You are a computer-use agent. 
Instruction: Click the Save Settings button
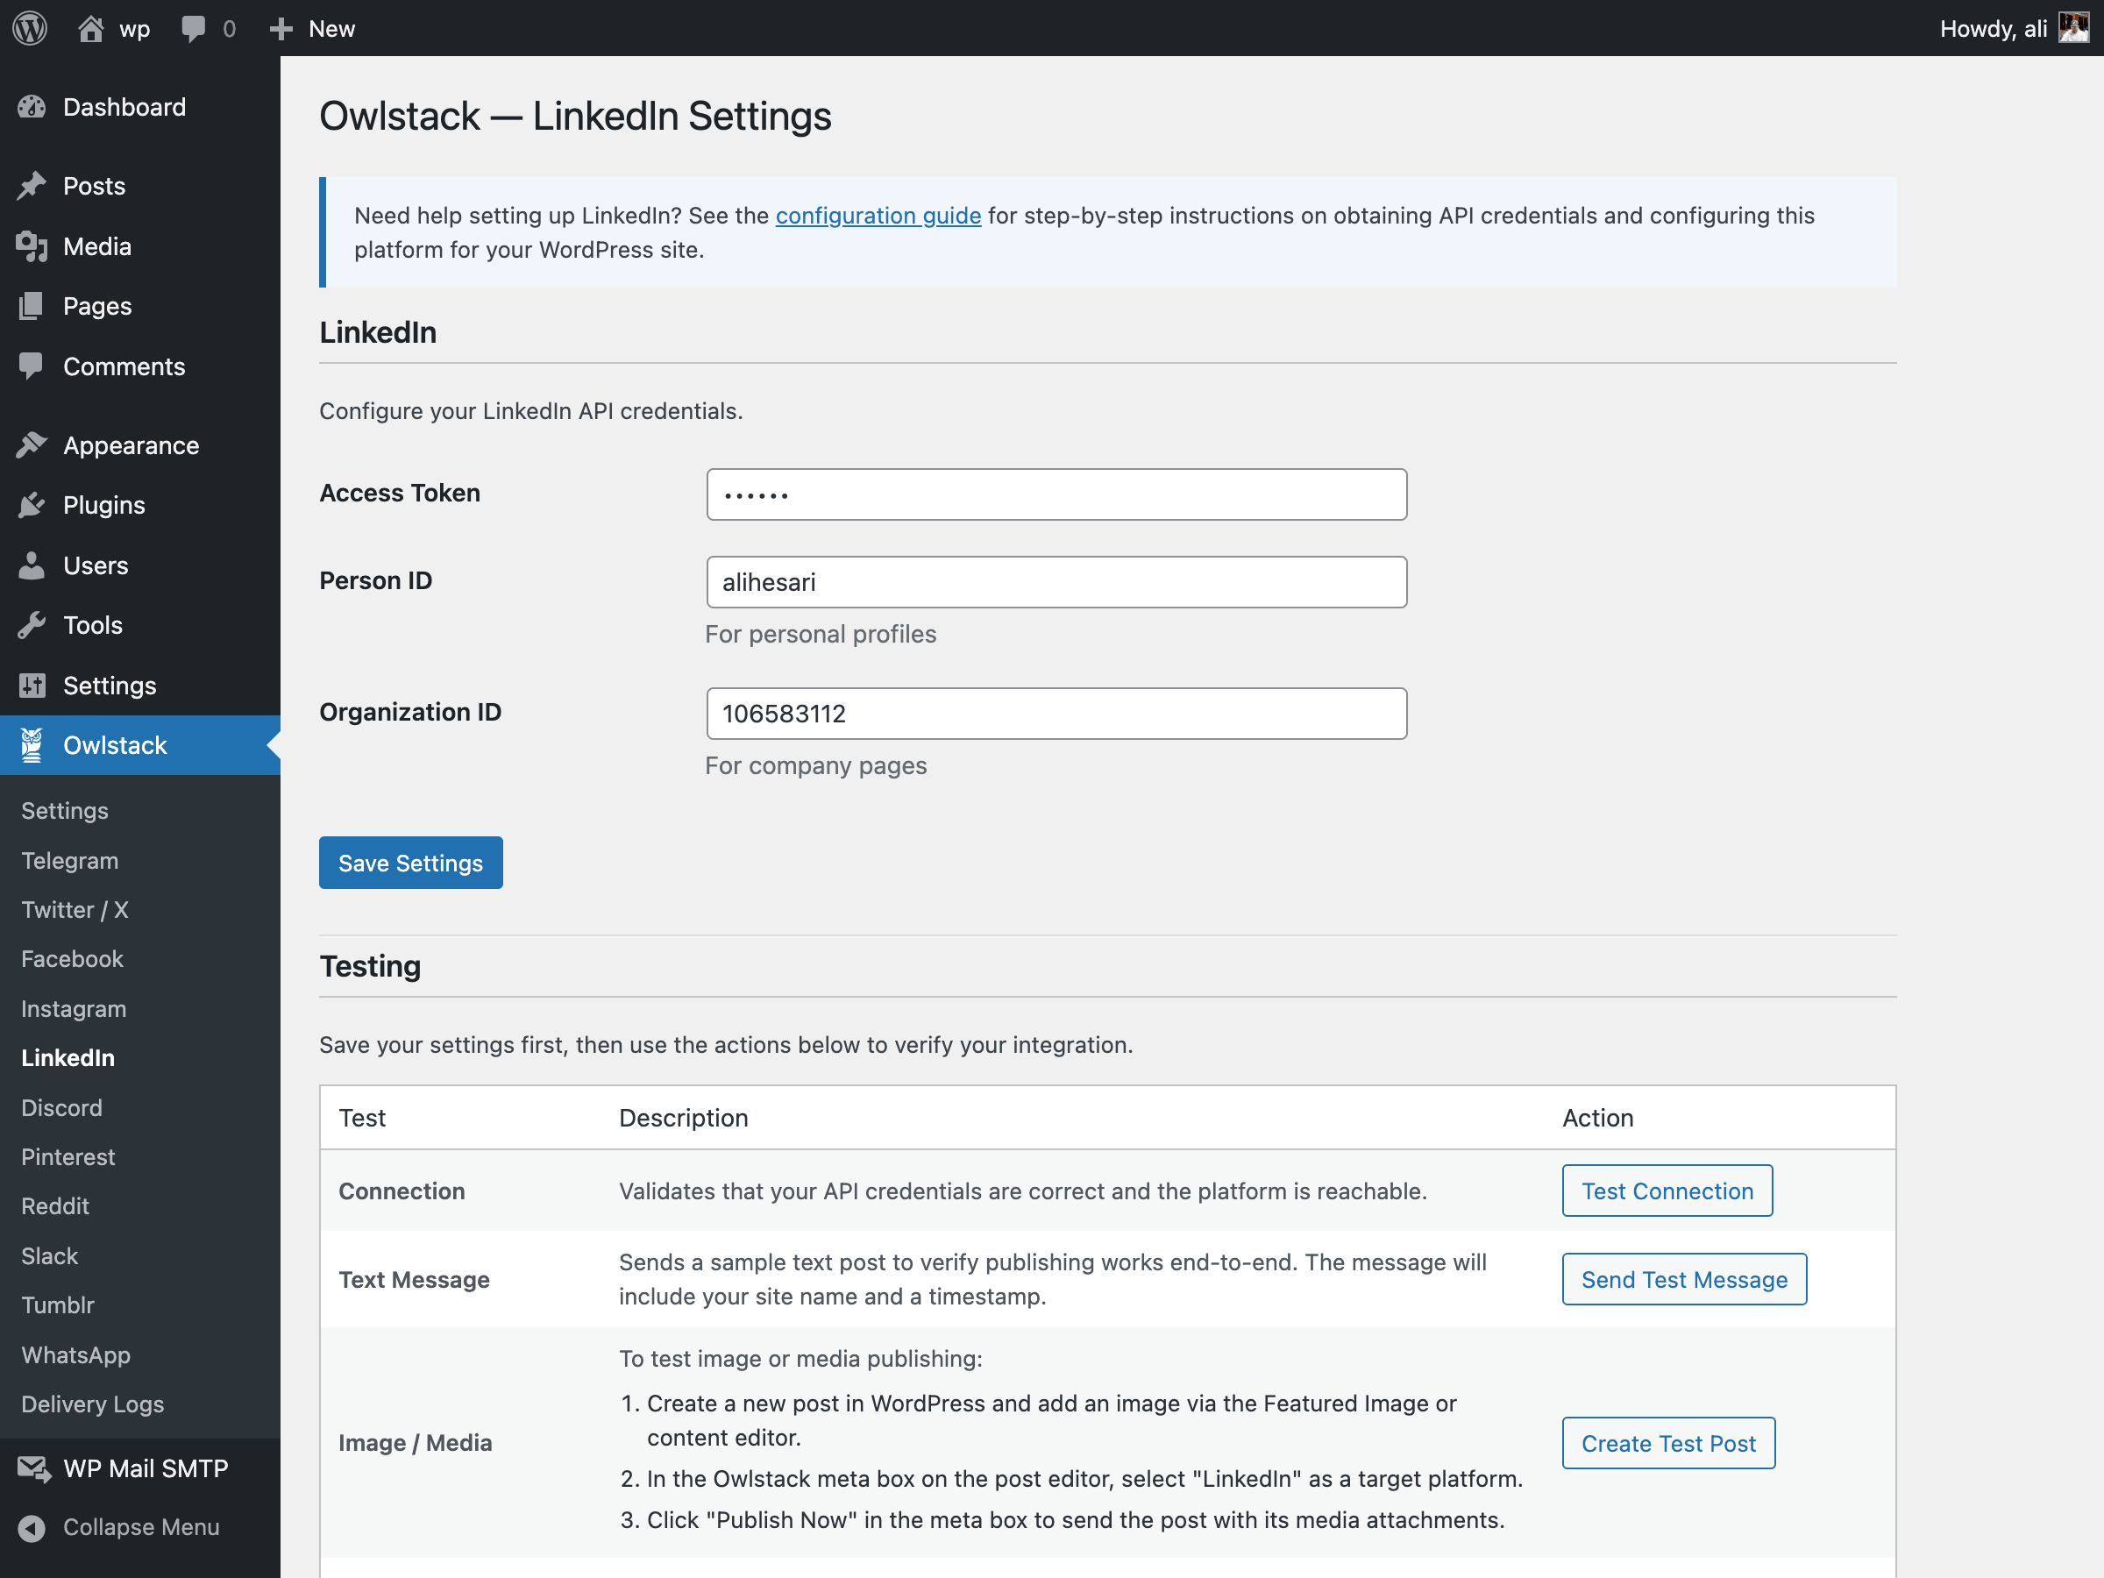410,863
